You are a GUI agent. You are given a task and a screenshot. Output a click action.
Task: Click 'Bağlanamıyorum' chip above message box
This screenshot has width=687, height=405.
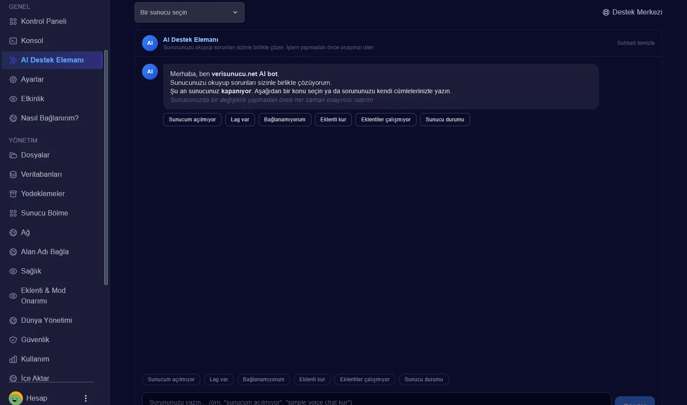264,379
